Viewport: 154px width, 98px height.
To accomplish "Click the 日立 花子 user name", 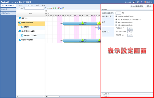I will click(x=128, y=2).
